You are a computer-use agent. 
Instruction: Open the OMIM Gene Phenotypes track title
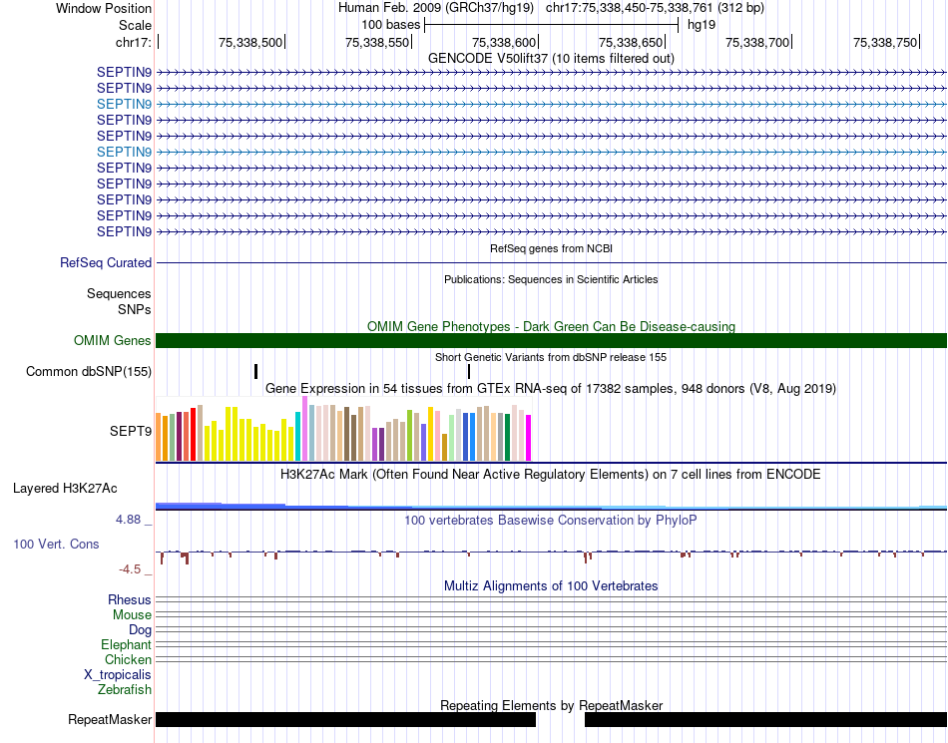[x=551, y=326]
